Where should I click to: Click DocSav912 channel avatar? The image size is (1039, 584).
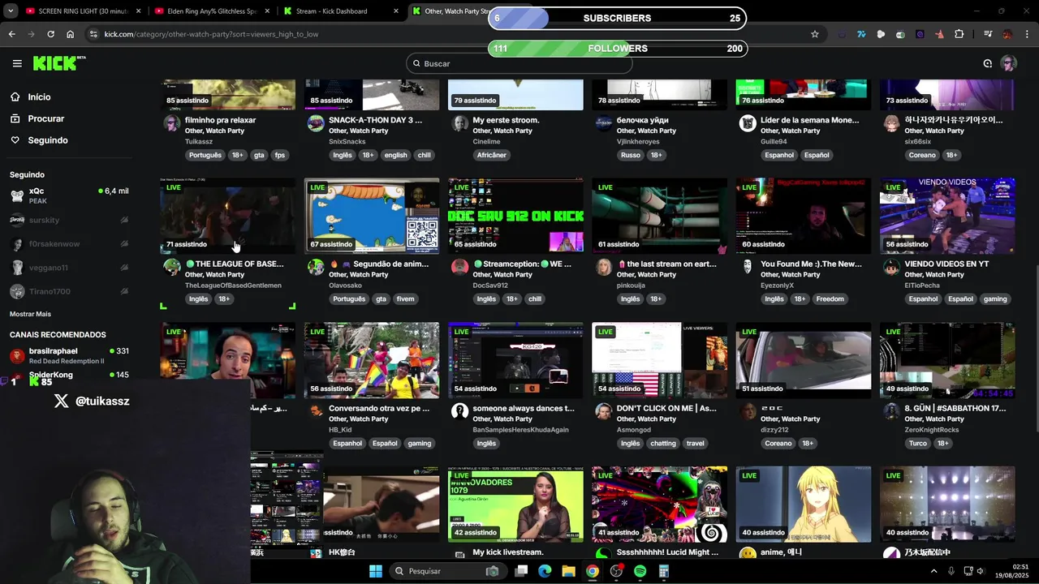pos(460,267)
